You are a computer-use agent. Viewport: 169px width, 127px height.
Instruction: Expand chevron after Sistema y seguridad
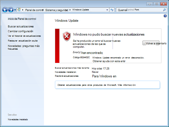point(70,10)
